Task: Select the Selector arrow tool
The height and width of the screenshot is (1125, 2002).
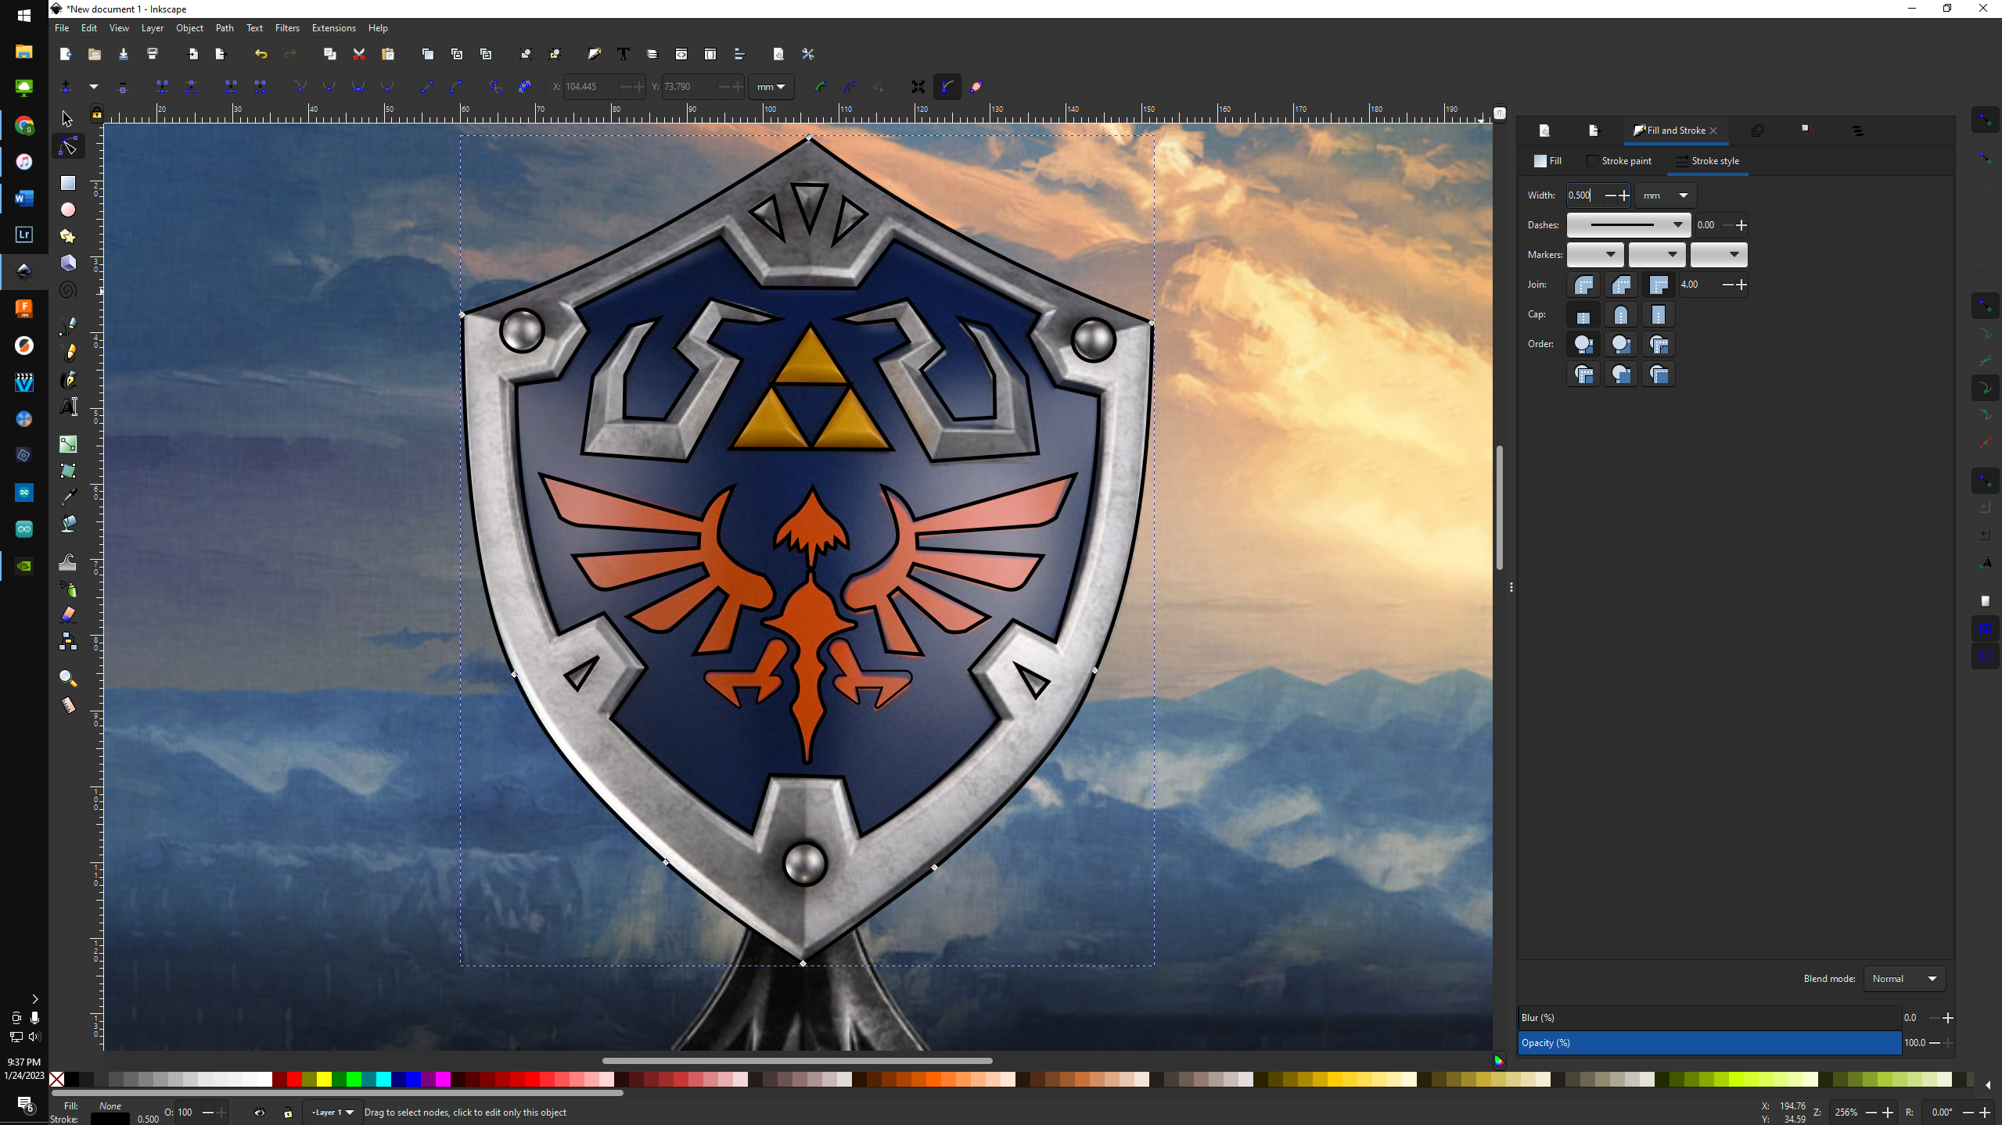Action: (x=67, y=119)
